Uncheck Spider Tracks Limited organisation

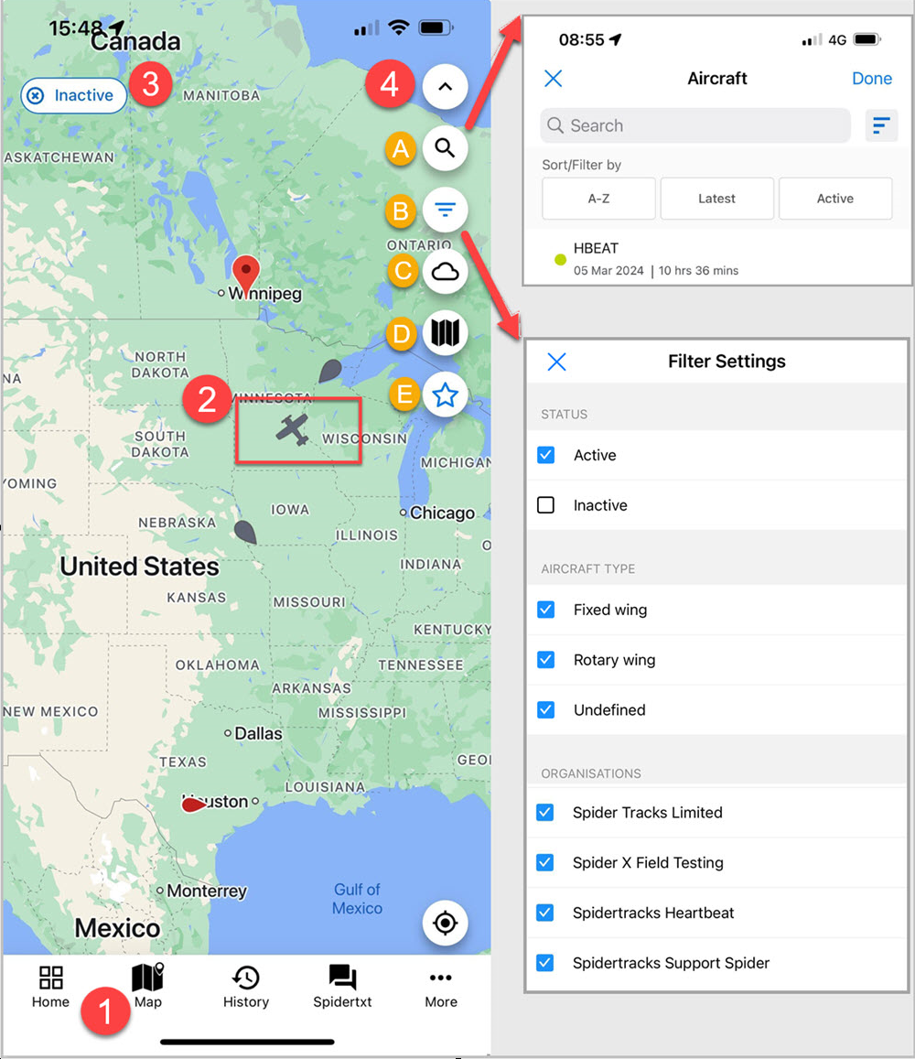545,813
